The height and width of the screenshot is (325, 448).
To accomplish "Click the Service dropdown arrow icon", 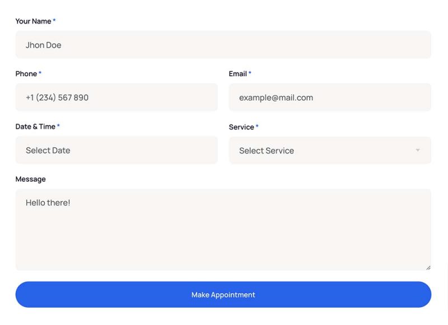I will (x=417, y=150).
